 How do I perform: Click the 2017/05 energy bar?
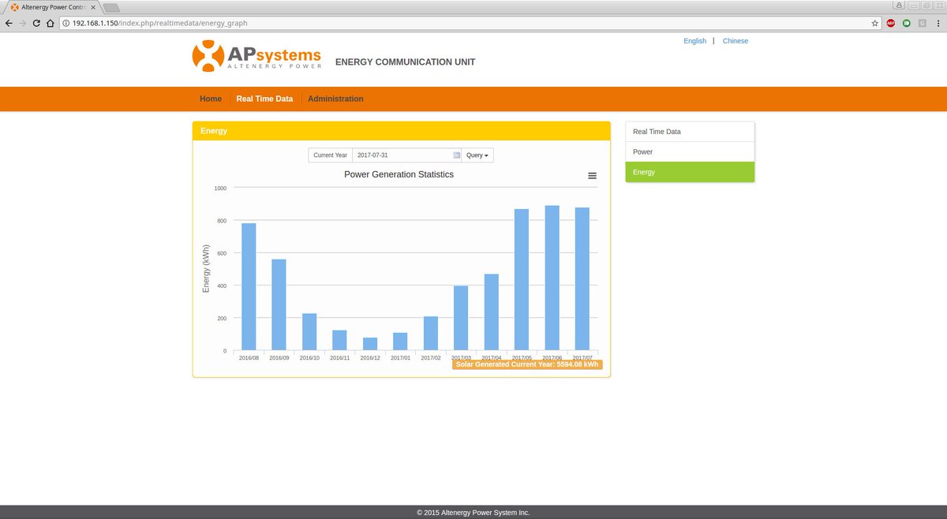tap(522, 279)
